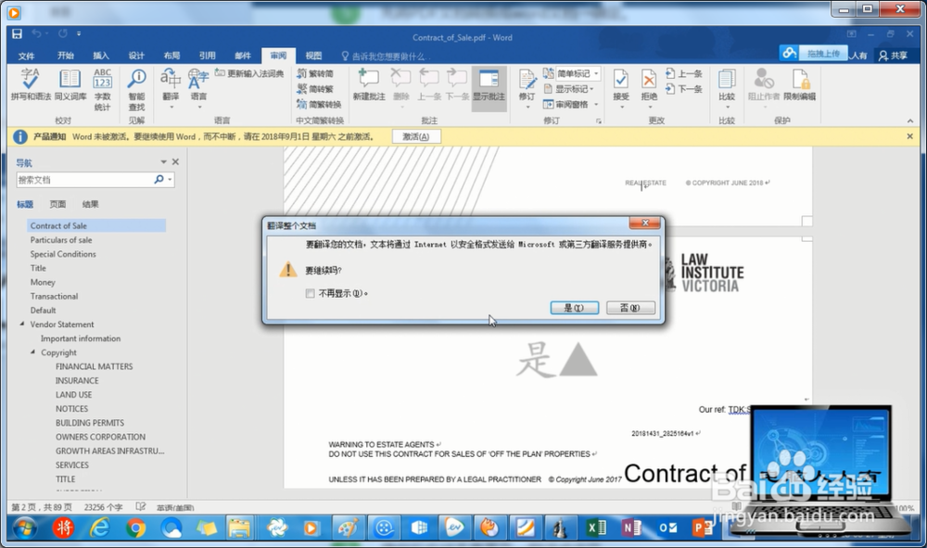927x548 pixels.
Task: Open Compare documents tool
Action: (x=727, y=87)
